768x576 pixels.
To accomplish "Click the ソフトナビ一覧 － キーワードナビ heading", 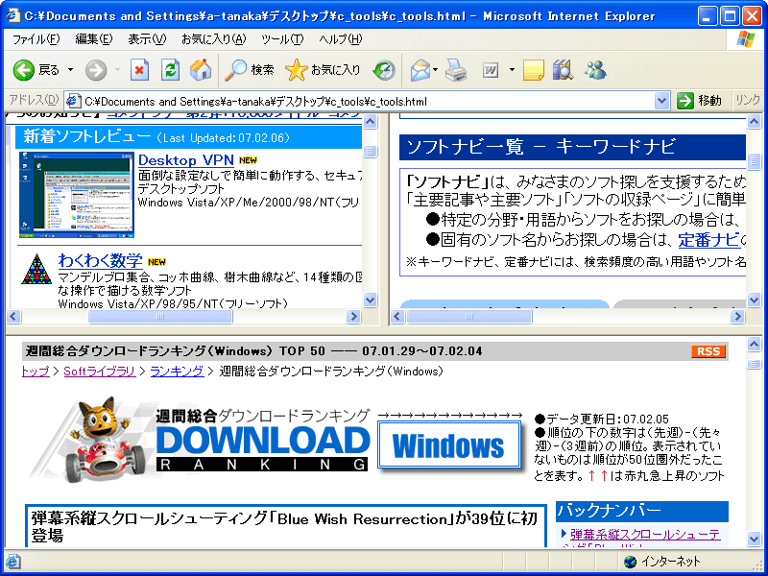I will click(541, 147).
